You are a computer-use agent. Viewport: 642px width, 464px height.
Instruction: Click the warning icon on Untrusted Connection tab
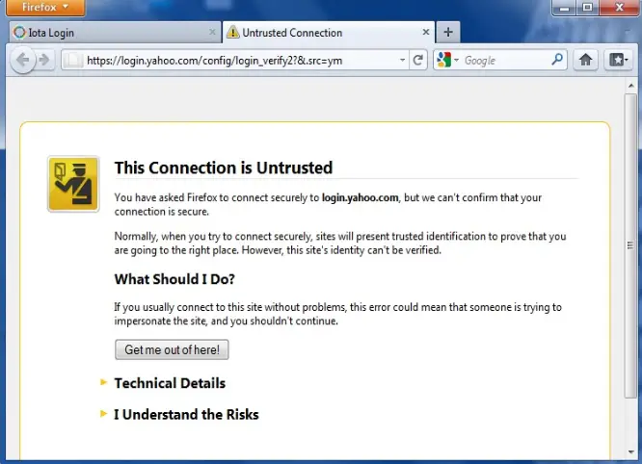233,32
